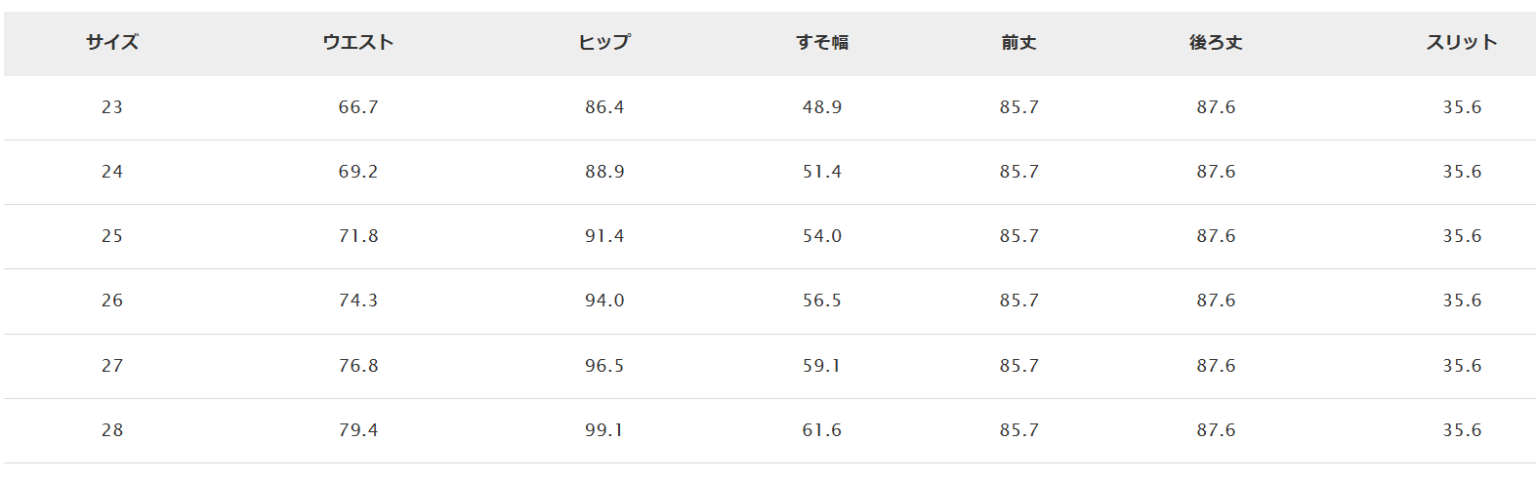
Task: Click the ヒップ column header
Action: (604, 42)
